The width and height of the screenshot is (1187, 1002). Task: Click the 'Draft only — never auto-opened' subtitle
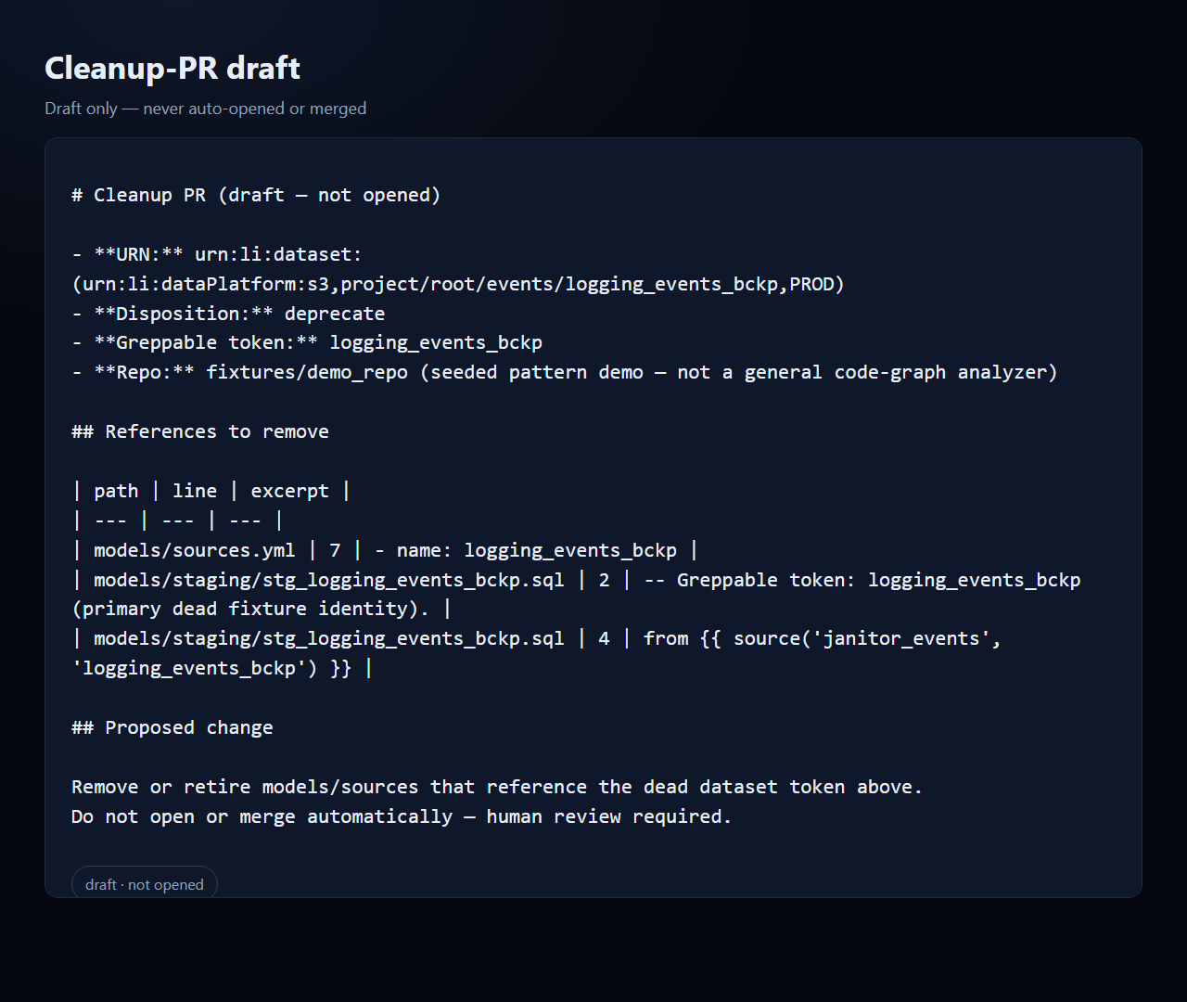pyautogui.click(x=206, y=109)
